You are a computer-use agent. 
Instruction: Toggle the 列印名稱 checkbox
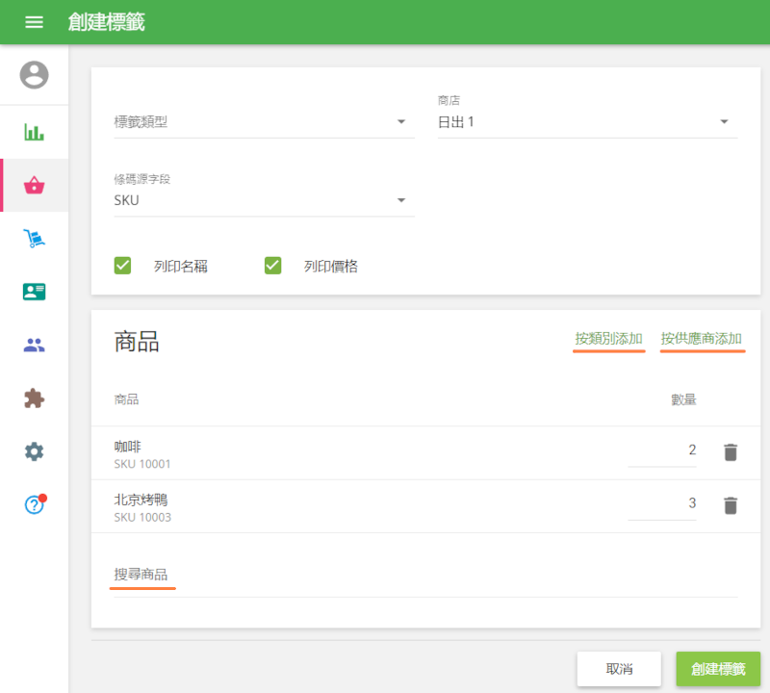(123, 266)
